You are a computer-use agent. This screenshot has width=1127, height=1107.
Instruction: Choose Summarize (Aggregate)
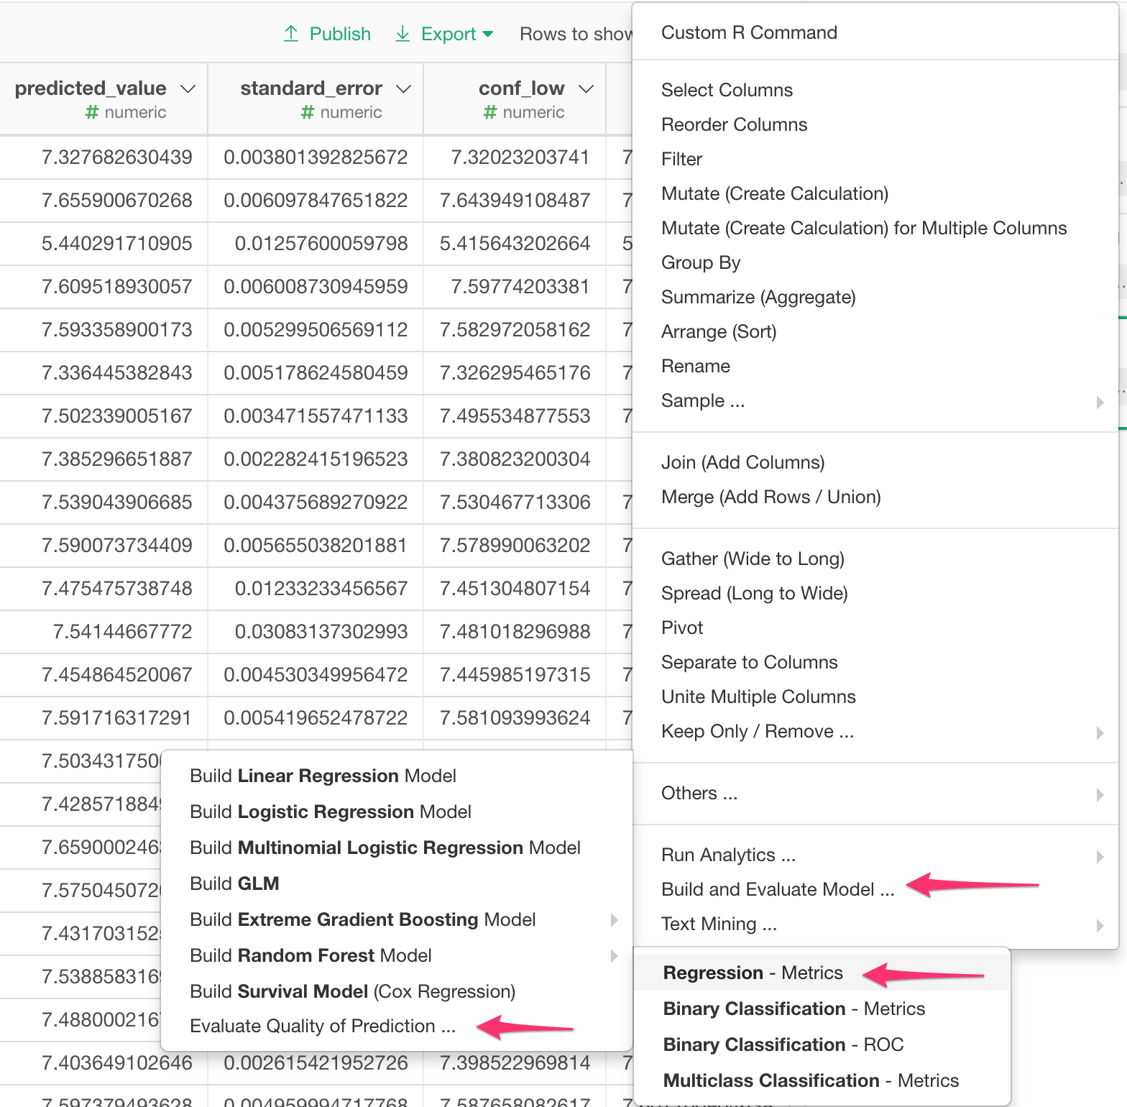758,297
